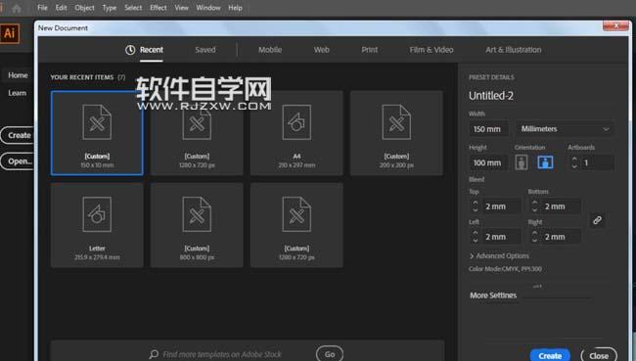
Task: Open the File menu
Action: [42, 8]
